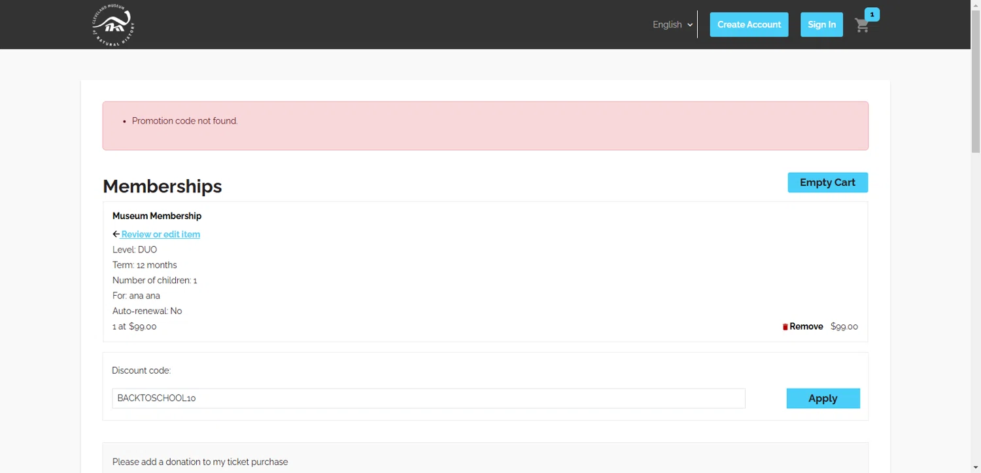Click the Create Account button
Viewport: 981px width, 473px height.
(x=749, y=25)
